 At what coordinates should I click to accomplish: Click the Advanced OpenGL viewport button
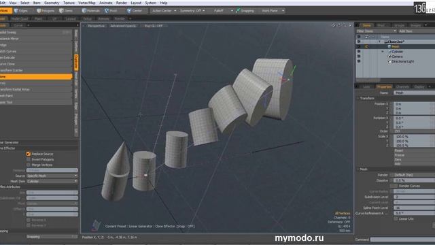123,26
